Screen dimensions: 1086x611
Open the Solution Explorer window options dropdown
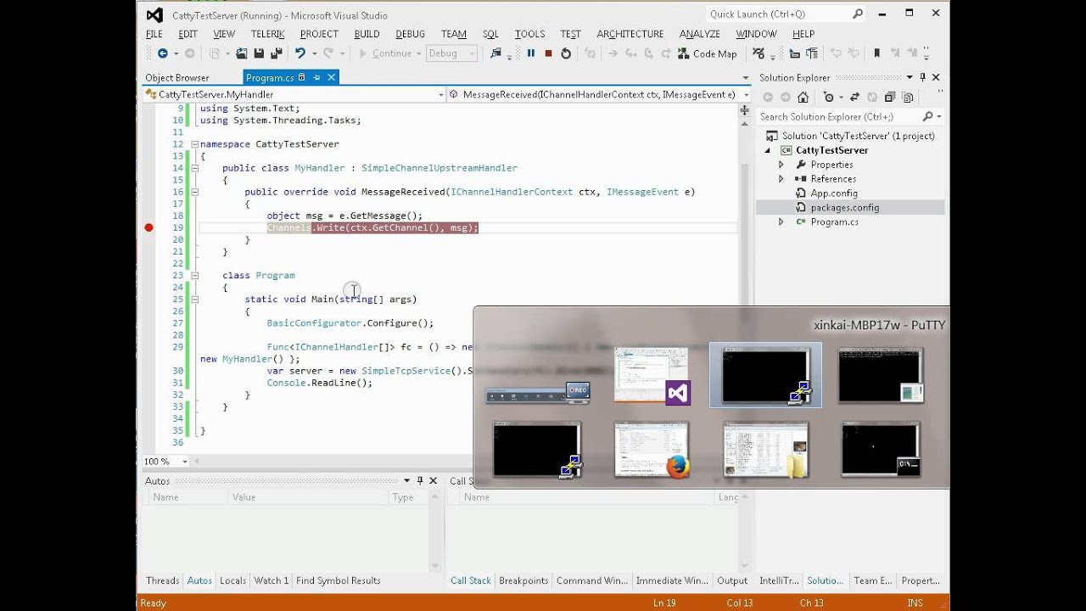click(910, 77)
